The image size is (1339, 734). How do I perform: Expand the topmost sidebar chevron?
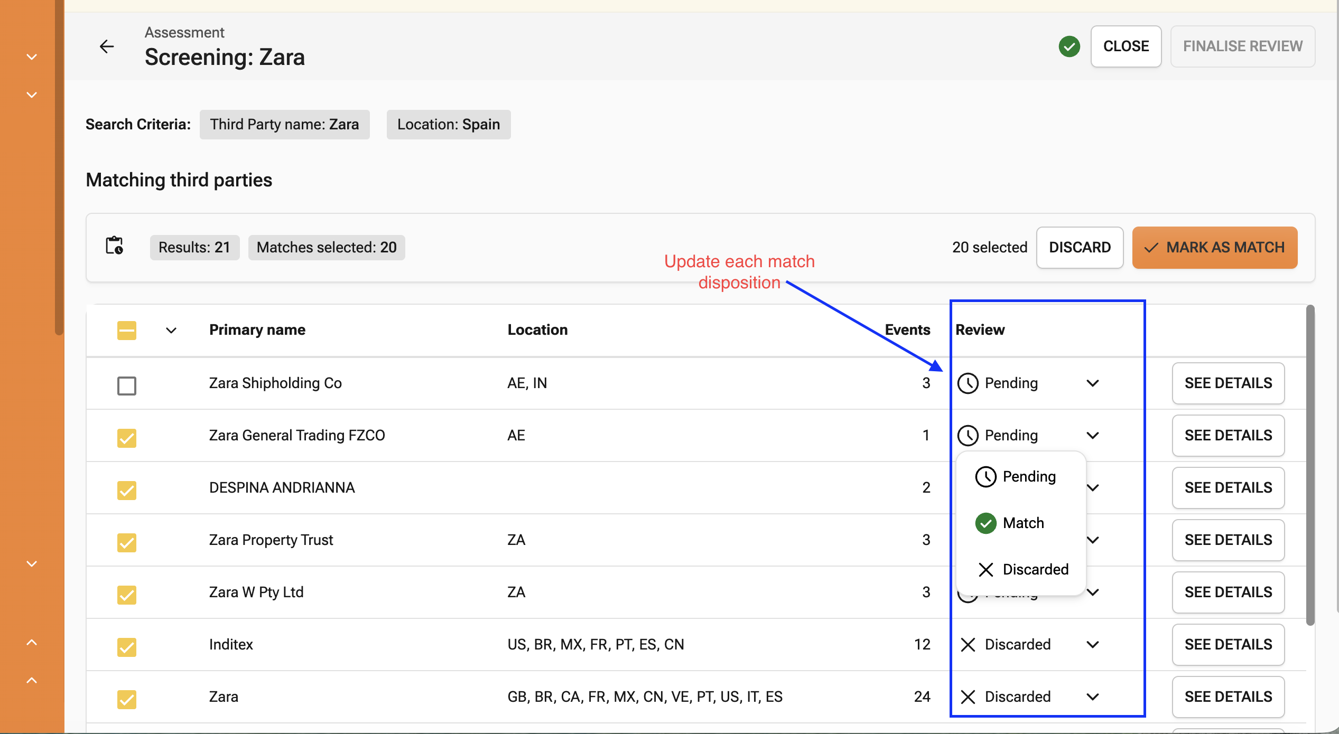(32, 57)
